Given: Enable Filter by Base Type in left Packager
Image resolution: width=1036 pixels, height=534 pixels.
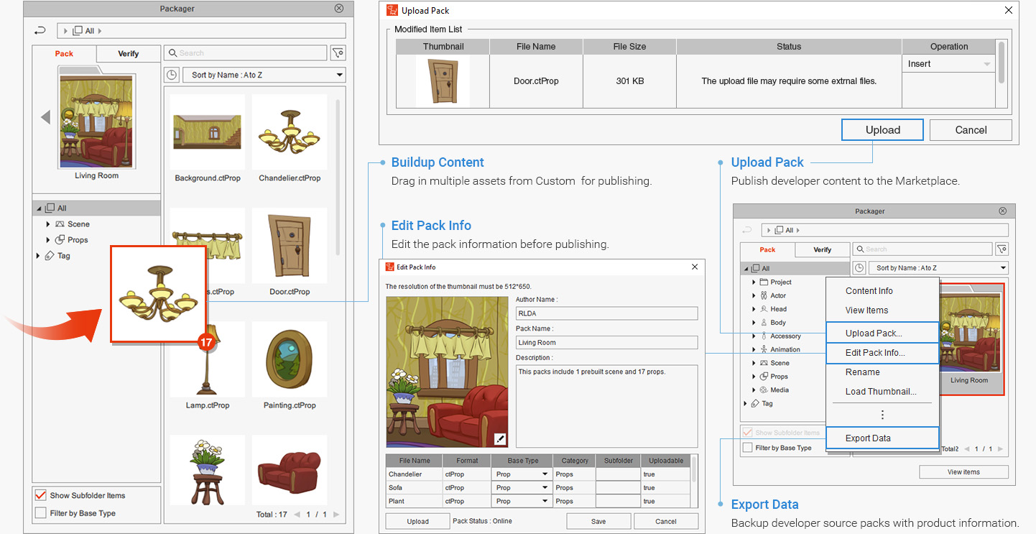Looking at the screenshot, I should point(40,513).
